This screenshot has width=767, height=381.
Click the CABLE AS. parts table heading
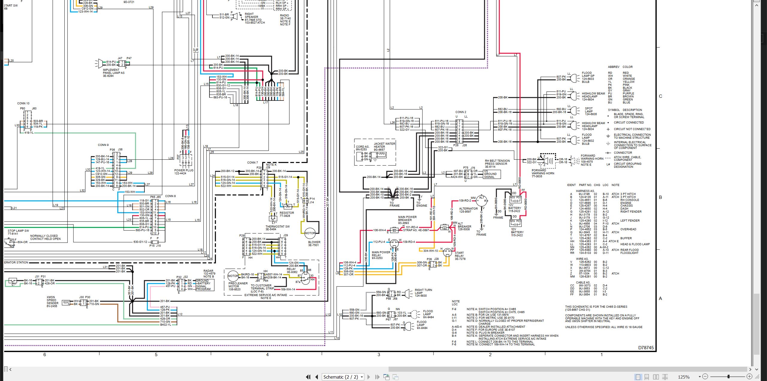(583, 282)
